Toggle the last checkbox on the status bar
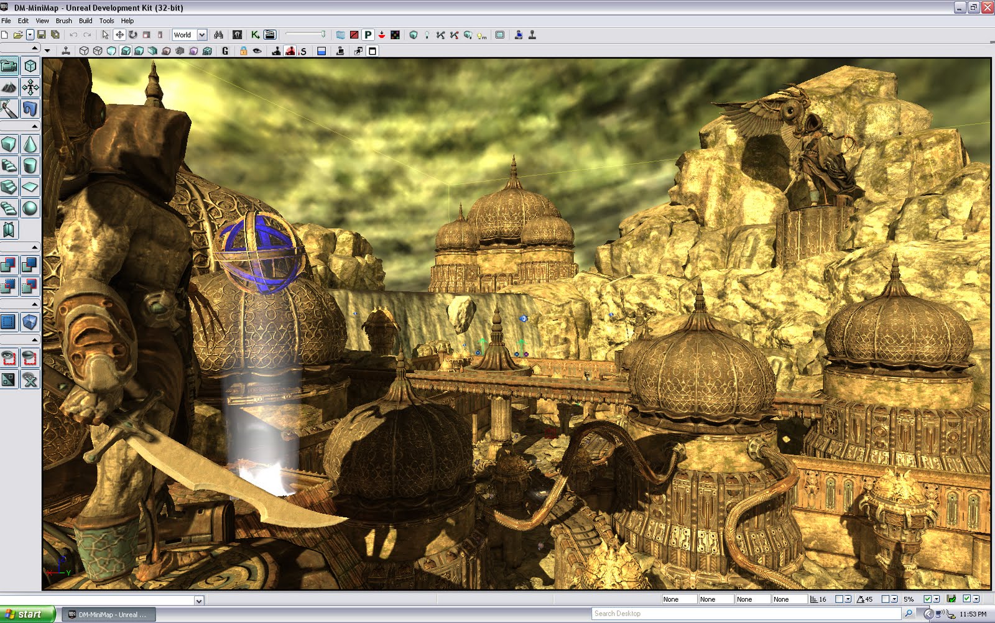Screen dimensions: 995x623 [x=966, y=599]
